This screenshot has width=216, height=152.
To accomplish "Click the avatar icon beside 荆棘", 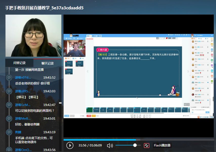I will click(9, 132).
